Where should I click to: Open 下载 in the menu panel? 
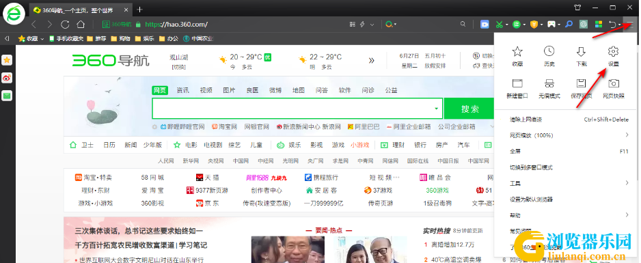(x=581, y=56)
